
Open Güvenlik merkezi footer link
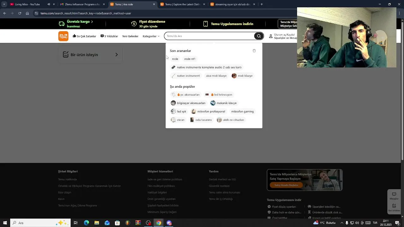click(219, 186)
